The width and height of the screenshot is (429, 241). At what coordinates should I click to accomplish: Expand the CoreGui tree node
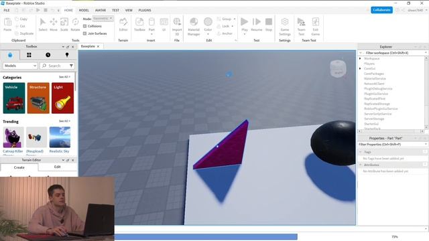point(360,68)
